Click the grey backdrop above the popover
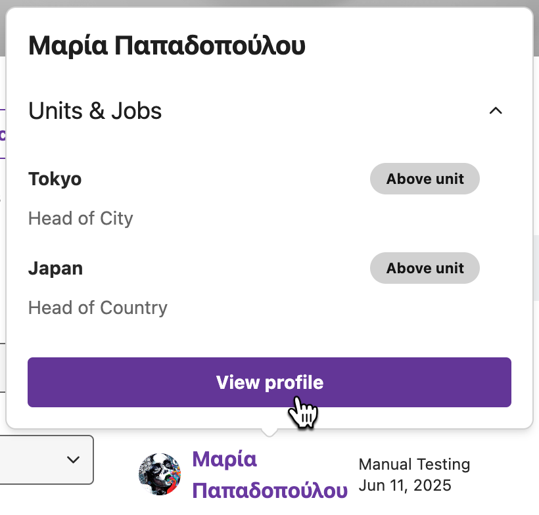539x515 pixels. [x=269, y=3]
